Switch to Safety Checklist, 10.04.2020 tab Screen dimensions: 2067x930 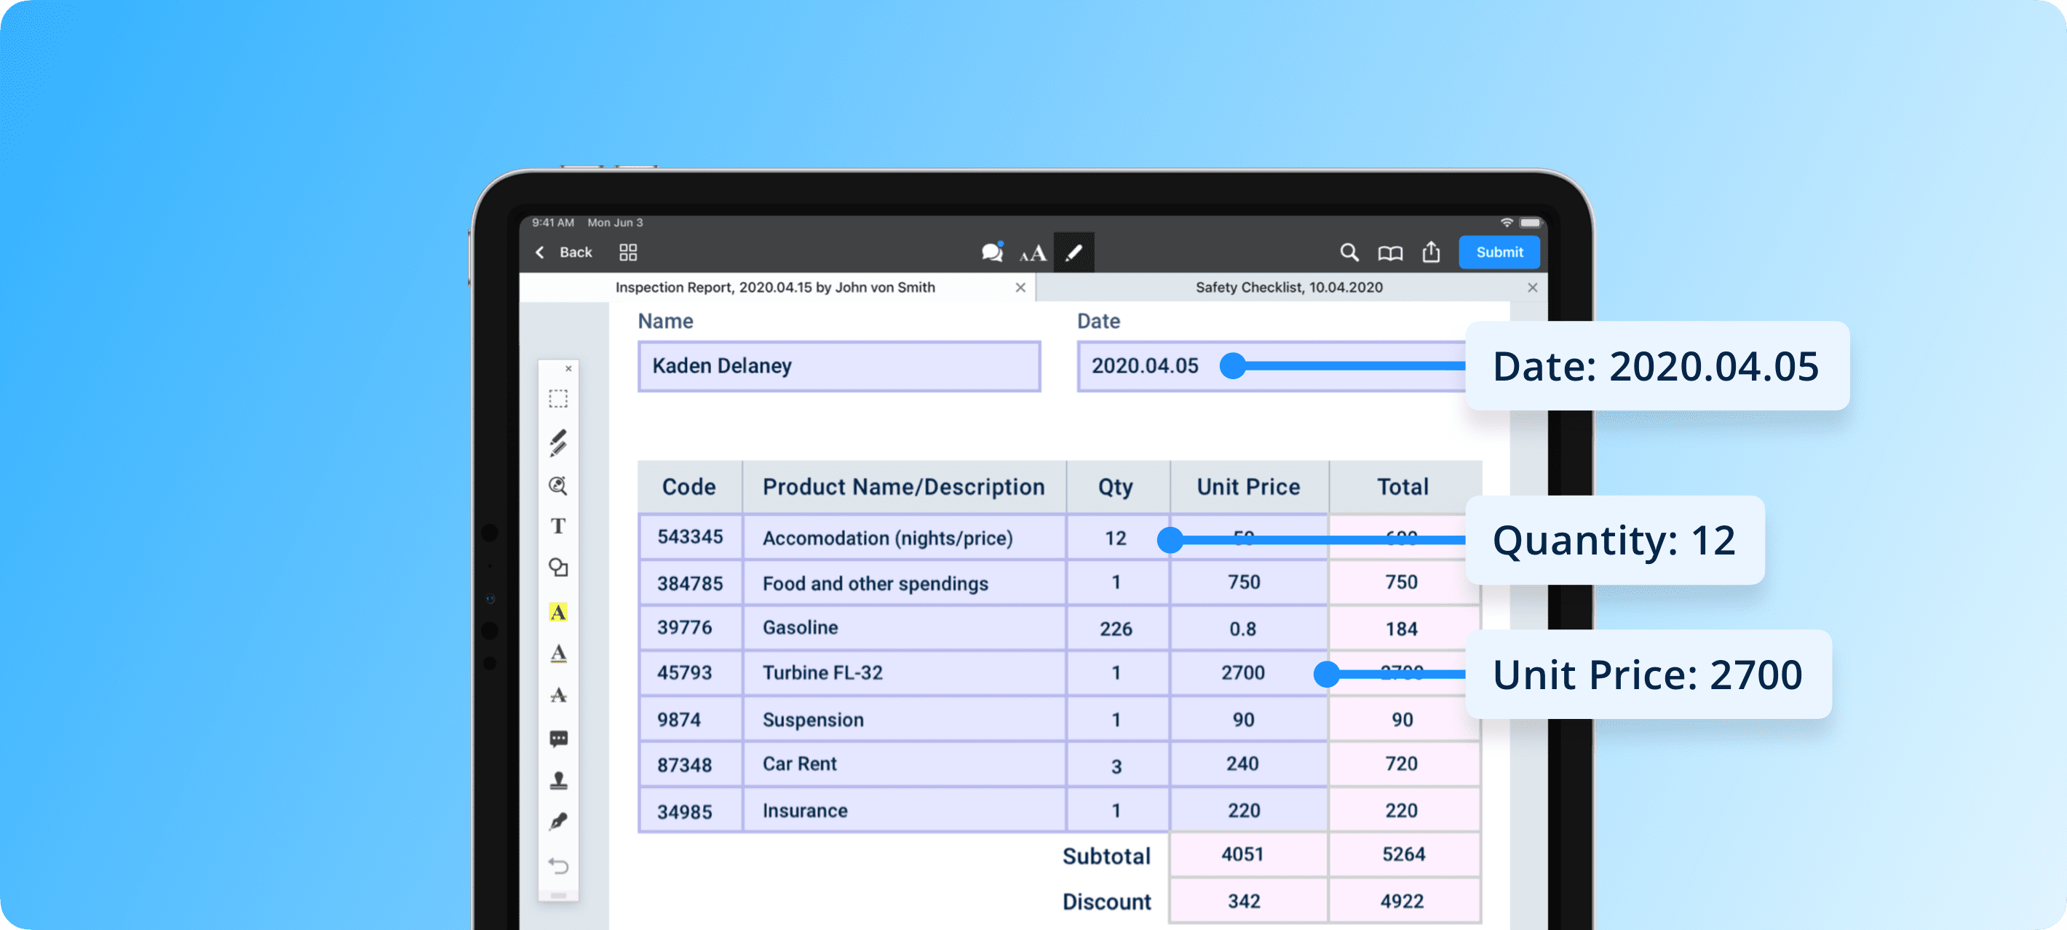[1289, 287]
